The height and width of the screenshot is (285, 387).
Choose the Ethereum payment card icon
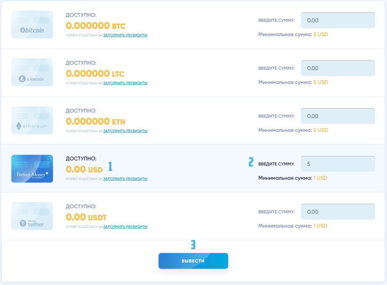(32, 120)
